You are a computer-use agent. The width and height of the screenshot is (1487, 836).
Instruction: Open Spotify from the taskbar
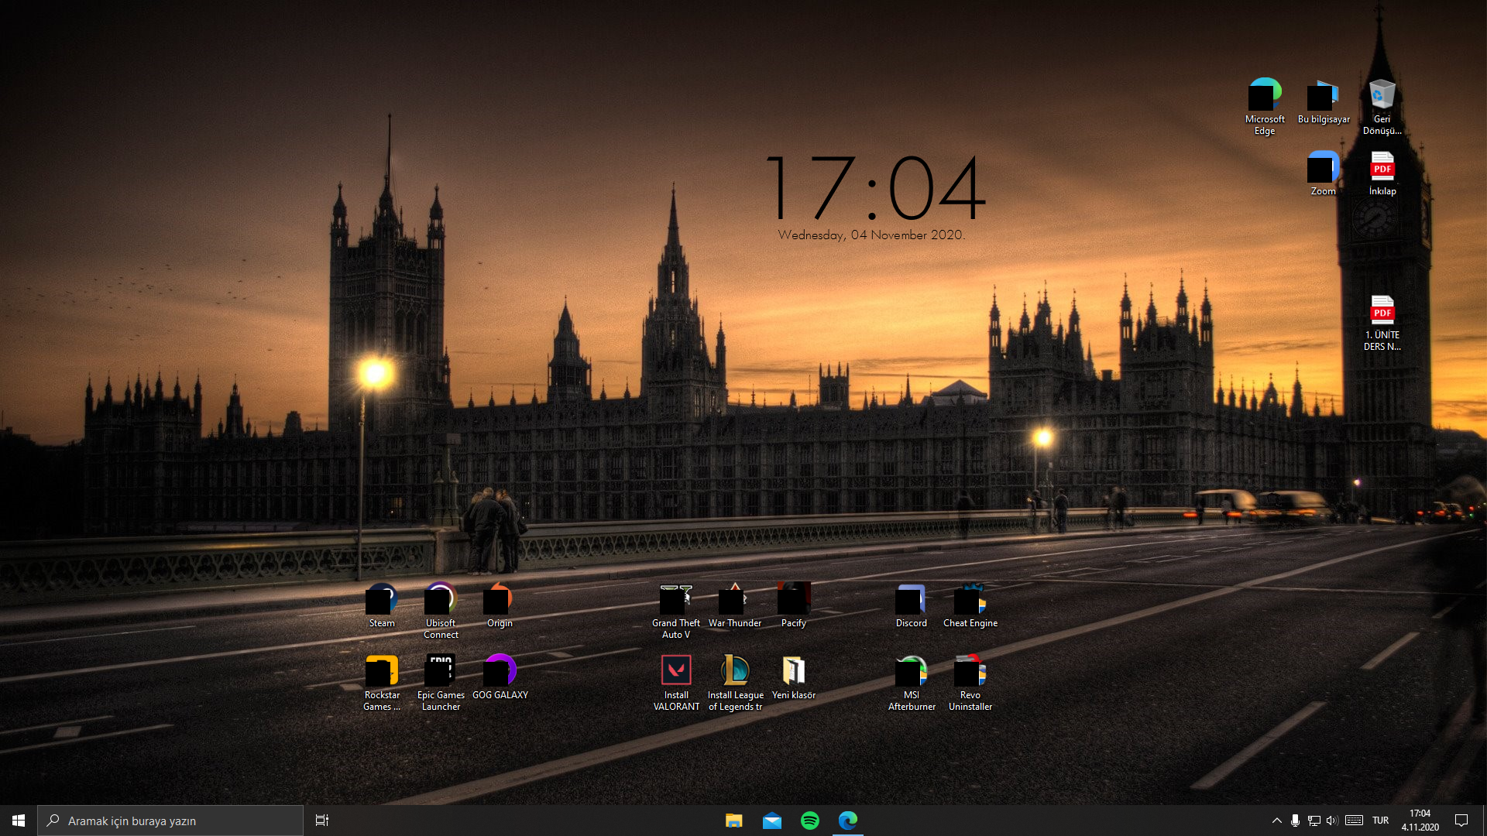coord(810,821)
